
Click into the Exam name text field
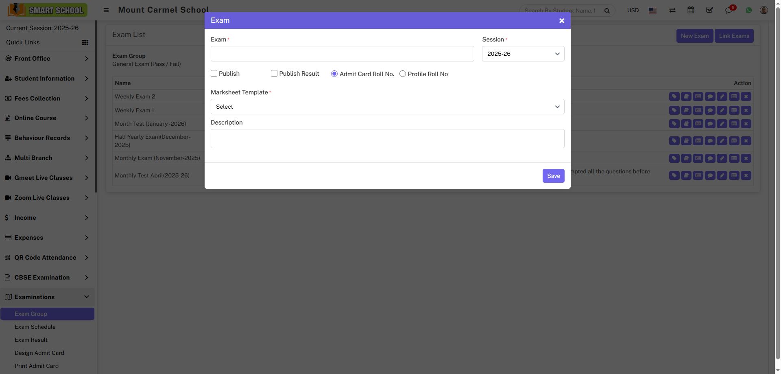[342, 54]
